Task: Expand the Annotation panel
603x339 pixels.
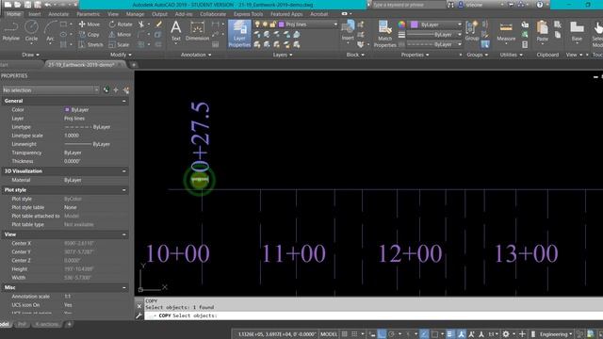Action: [196, 55]
